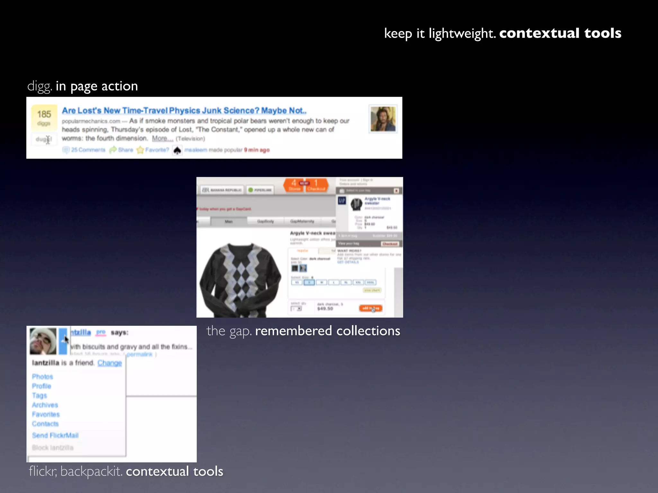
Task: Click Change next to 'is a friend'
Action: (x=110, y=363)
